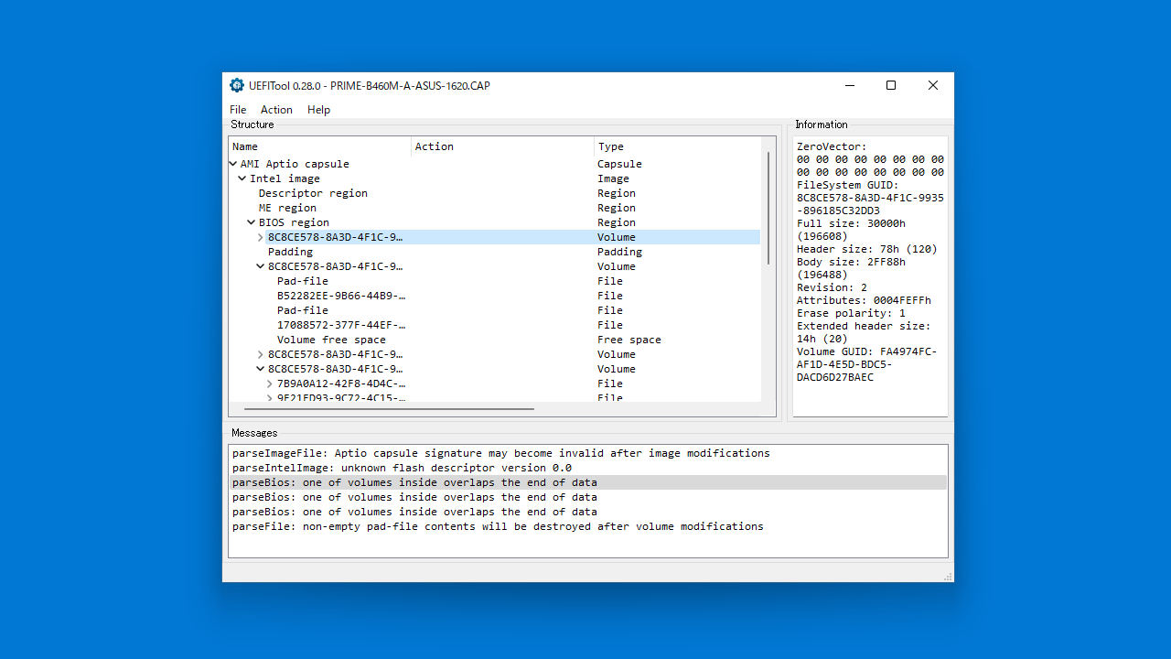The height and width of the screenshot is (659, 1171).
Task: Collapse the 8C8CE578 volume above 7B9A0A12 file
Action: 261,369
